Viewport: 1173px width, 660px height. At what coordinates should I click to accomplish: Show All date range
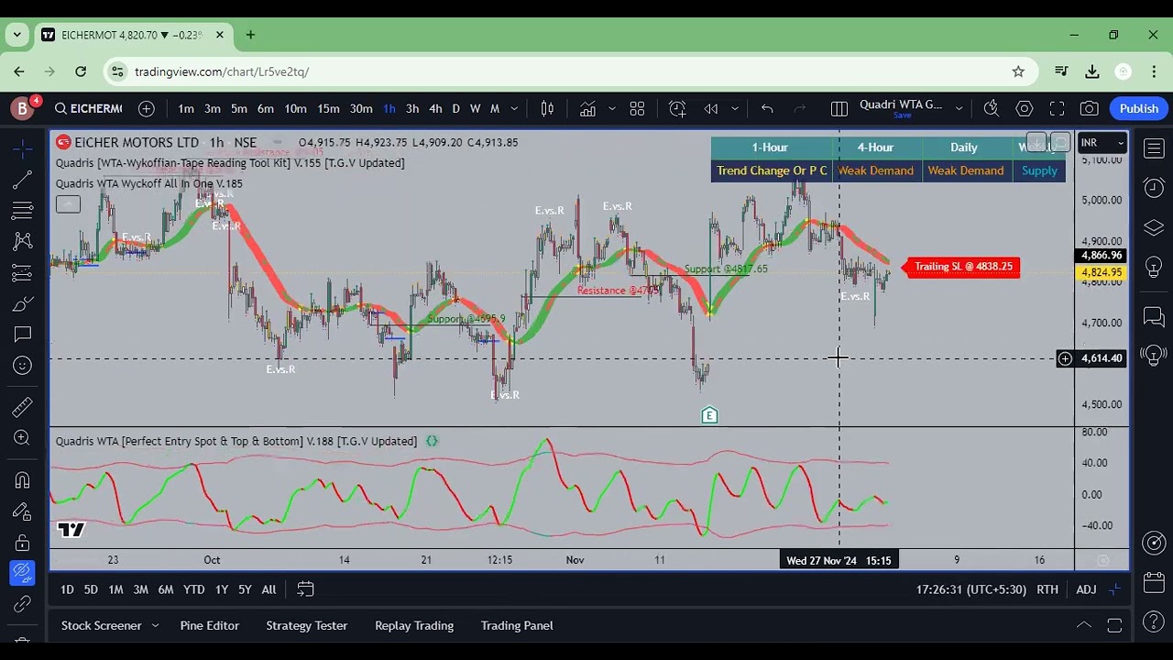tap(269, 589)
